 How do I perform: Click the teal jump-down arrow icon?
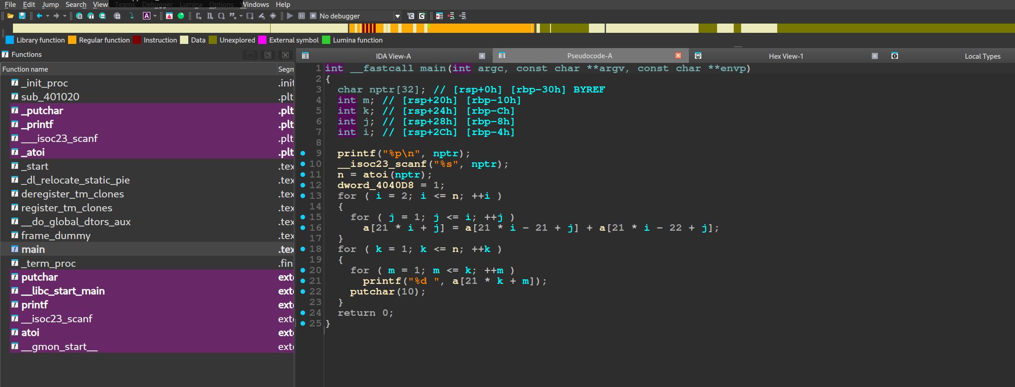coord(132,16)
